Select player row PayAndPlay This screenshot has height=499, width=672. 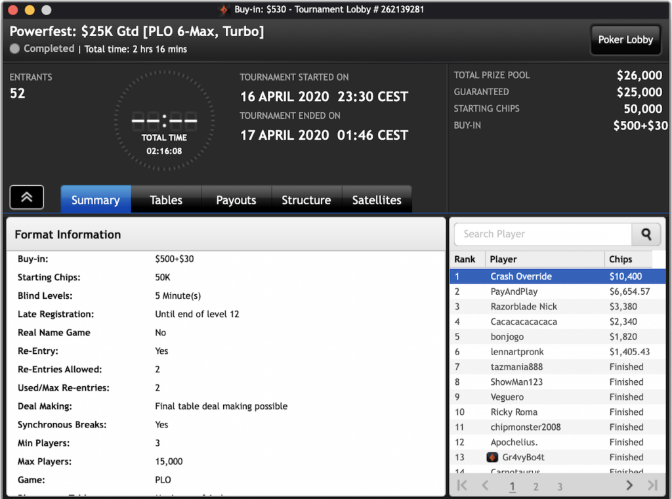[558, 292]
